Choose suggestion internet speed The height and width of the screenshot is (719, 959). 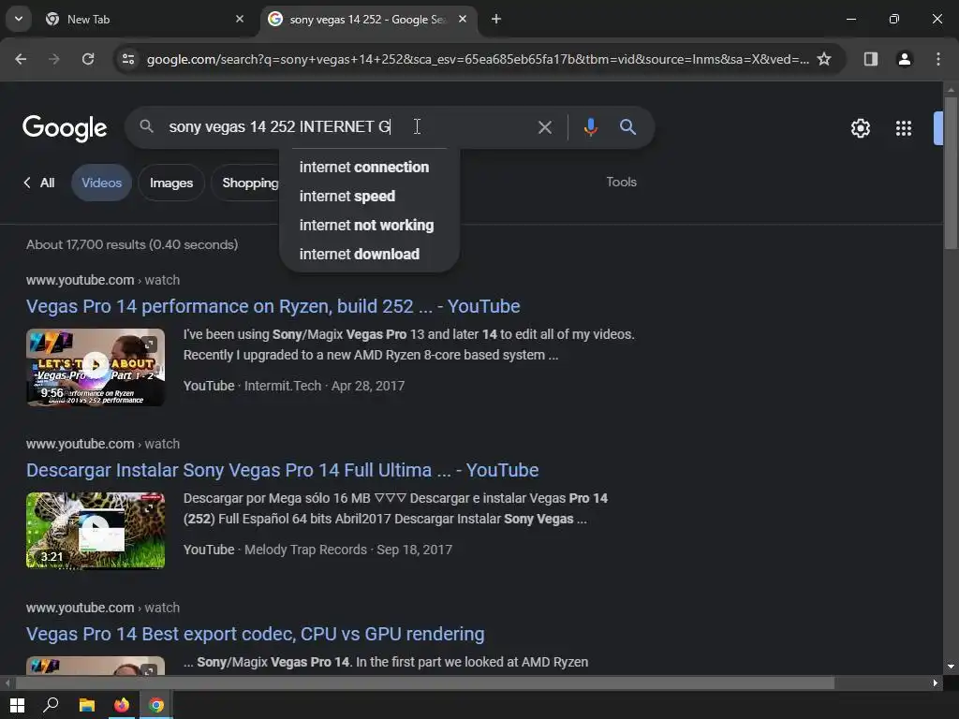[x=369, y=197]
